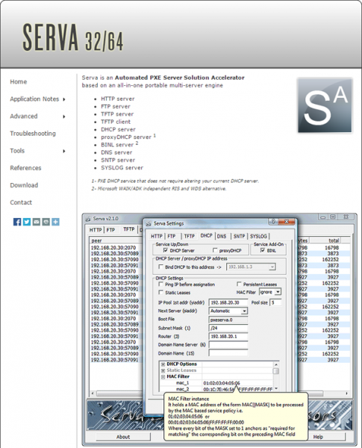This screenshot has height=448, width=362.
Task: Toggle the DHCP Server checkbox
Action: tap(166, 250)
